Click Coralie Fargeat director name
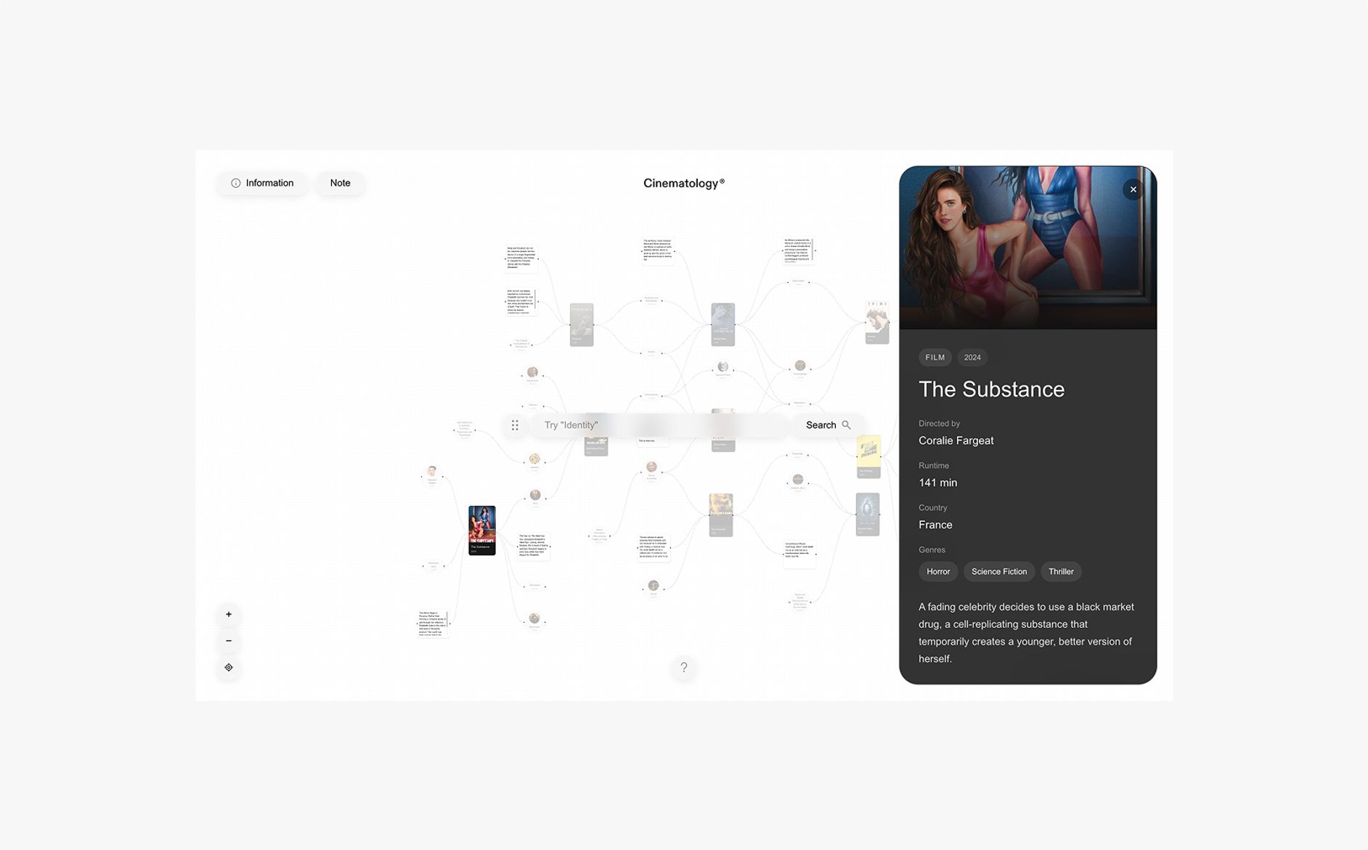This screenshot has width=1368, height=850. click(956, 441)
